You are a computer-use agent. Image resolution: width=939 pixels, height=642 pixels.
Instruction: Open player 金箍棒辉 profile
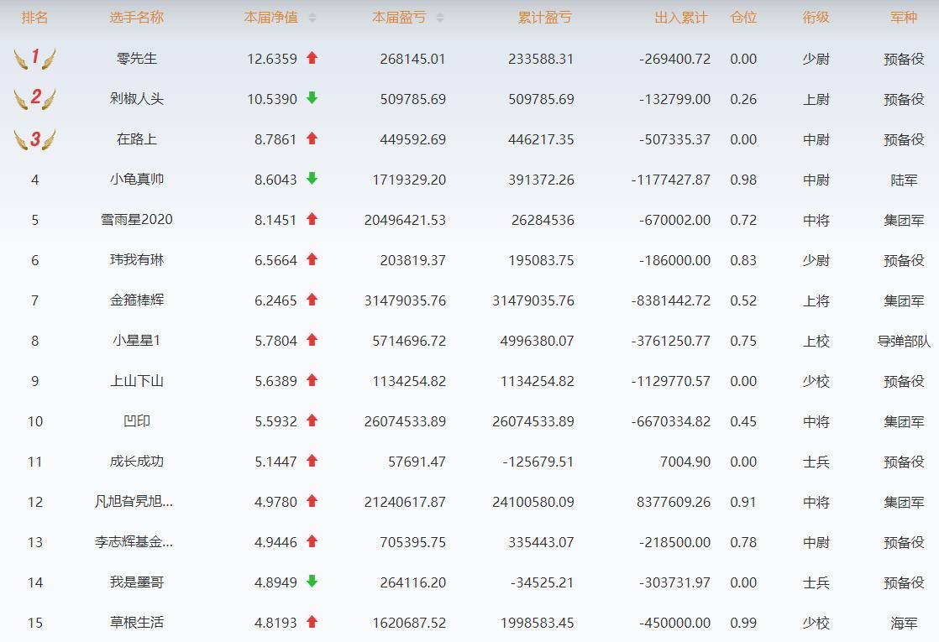tap(136, 300)
